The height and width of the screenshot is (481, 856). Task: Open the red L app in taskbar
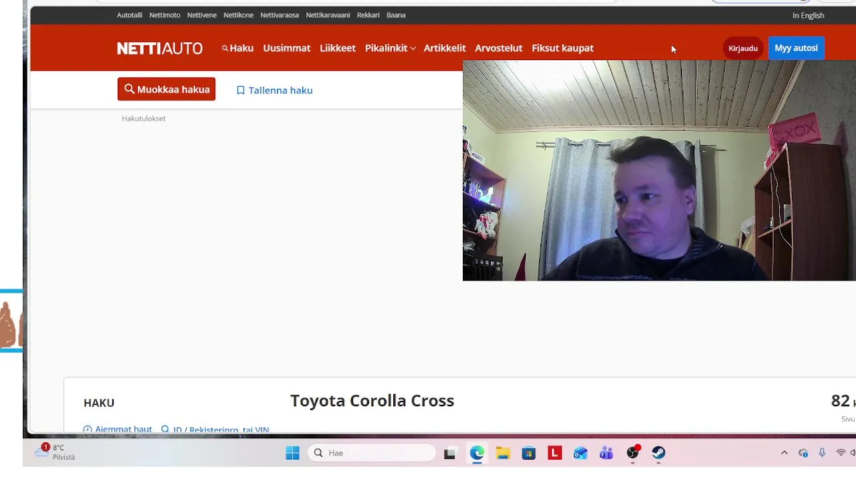pyautogui.click(x=555, y=453)
